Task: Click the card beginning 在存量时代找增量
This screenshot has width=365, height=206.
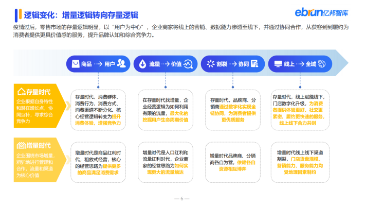Action: 166,110
